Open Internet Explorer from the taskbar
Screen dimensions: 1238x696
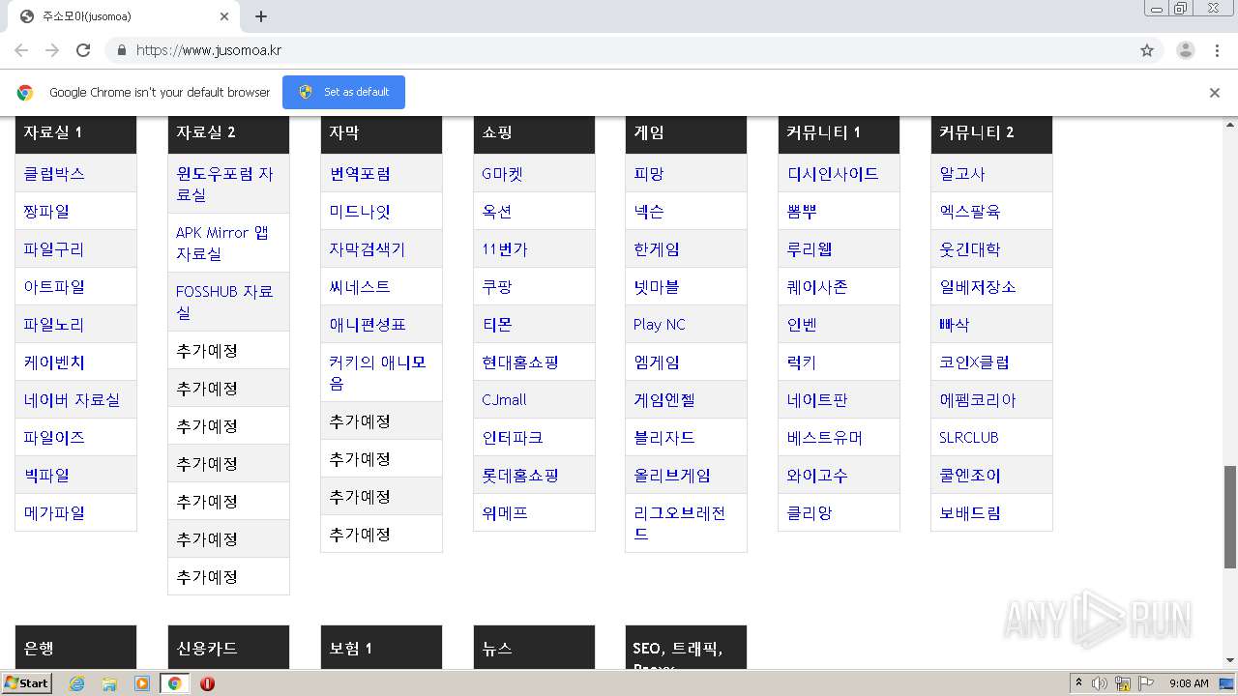coord(77,683)
